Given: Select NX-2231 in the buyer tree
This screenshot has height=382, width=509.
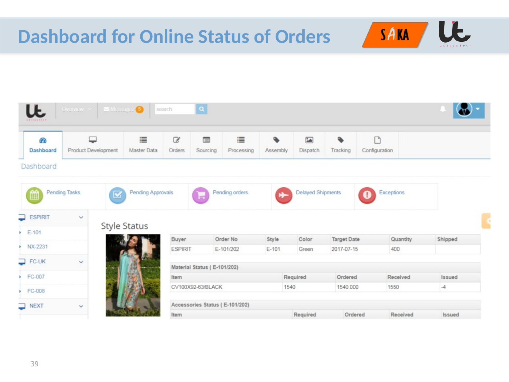Looking at the screenshot, I should click(37, 247).
